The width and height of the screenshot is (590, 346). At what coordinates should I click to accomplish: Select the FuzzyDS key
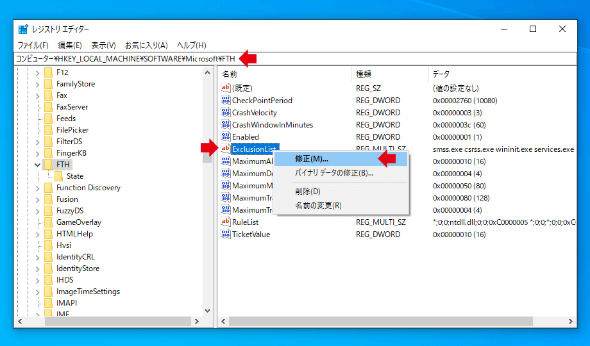(70, 211)
